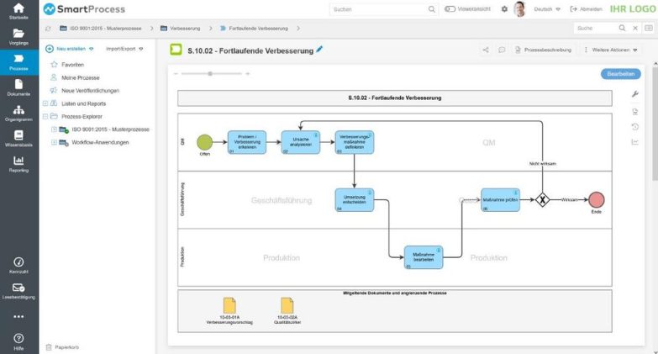Screen dimensions: 658x354
Task: Select Favoriten in the navigation panel
Action: [x=73, y=63]
